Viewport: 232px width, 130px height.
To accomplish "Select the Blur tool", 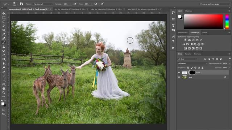I will [x=4, y=64].
